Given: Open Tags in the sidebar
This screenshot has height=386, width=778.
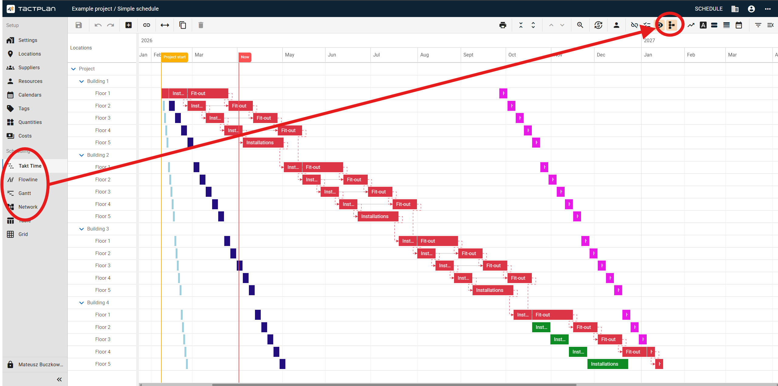Looking at the screenshot, I should tap(35, 108).
